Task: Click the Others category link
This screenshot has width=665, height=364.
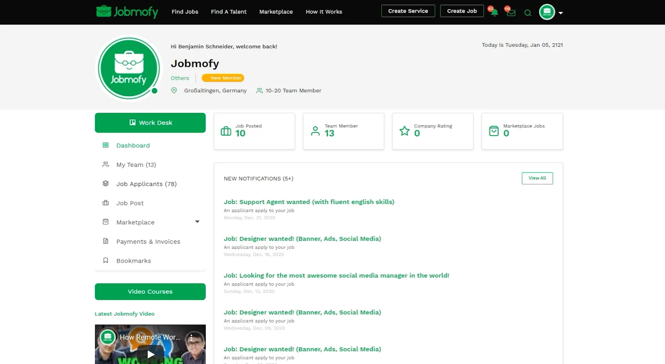Action: tap(180, 78)
